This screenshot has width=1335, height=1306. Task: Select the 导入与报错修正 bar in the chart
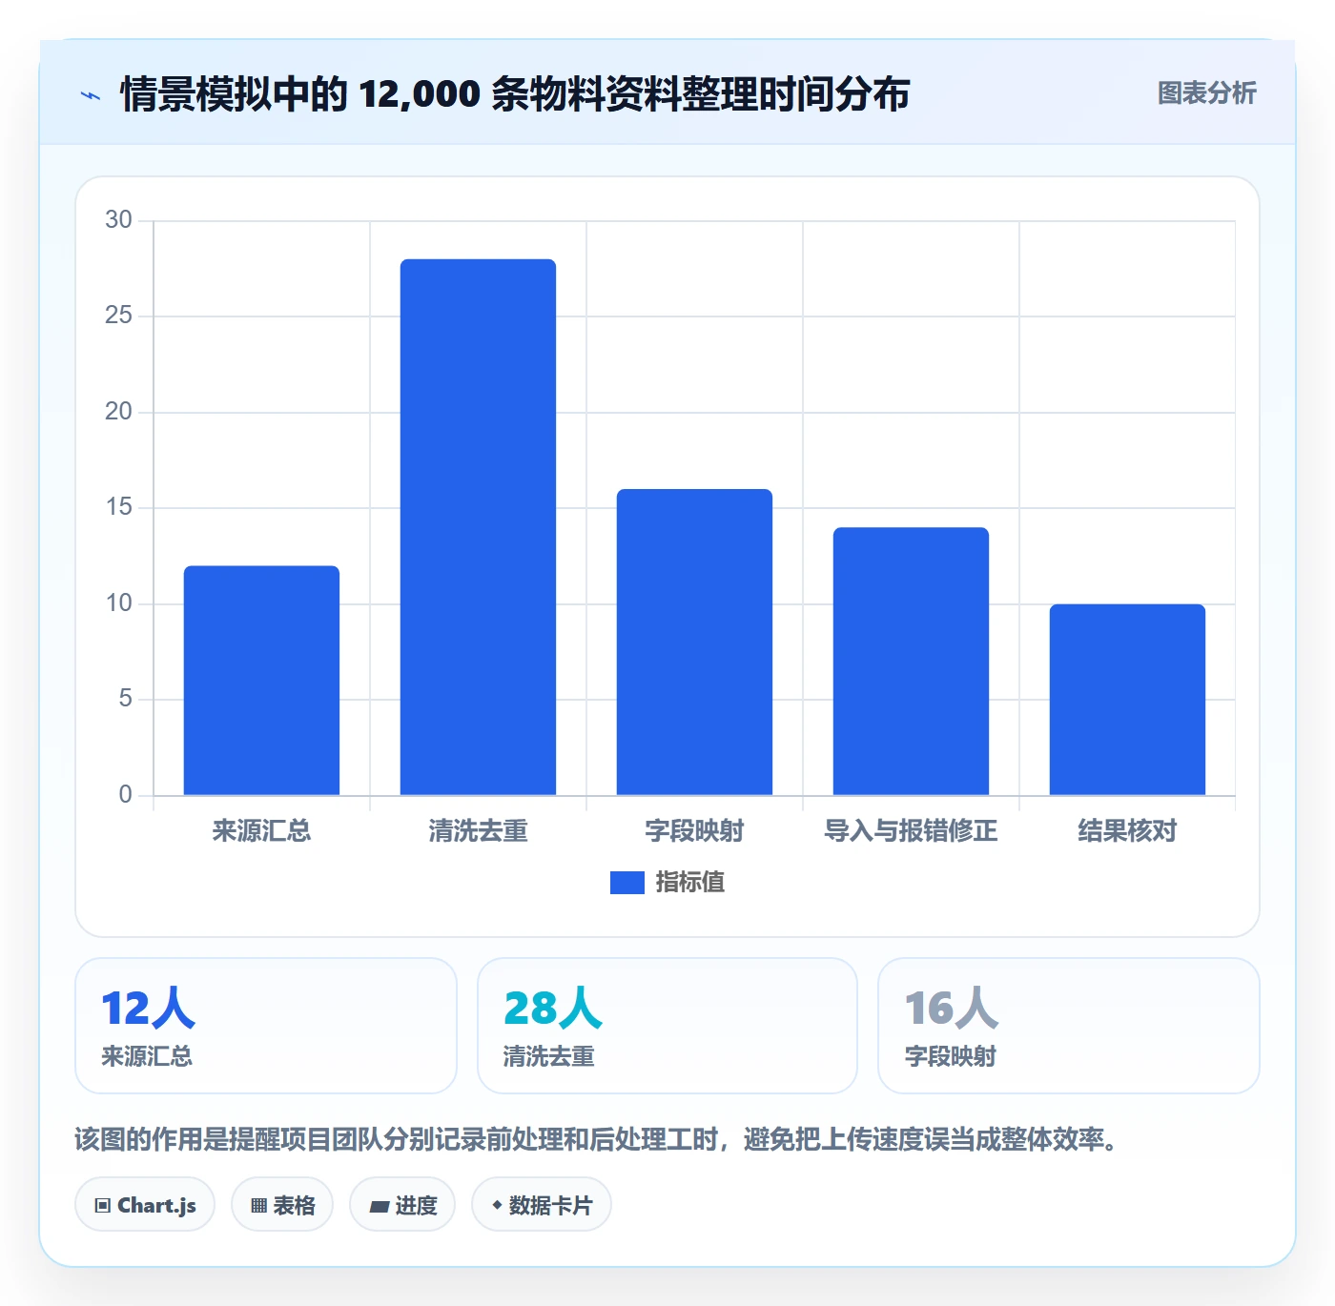911,662
